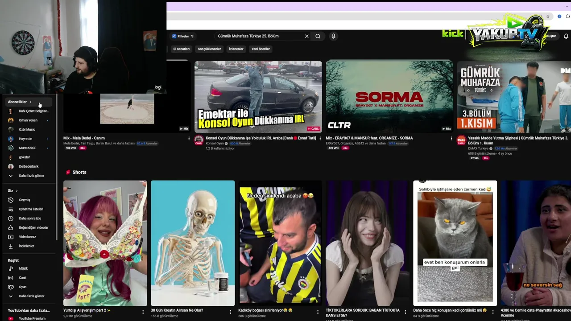Viewport: 571px width, 321px height.
Task: Open more options for Konsol Oyun live video
Action: pos(320,139)
